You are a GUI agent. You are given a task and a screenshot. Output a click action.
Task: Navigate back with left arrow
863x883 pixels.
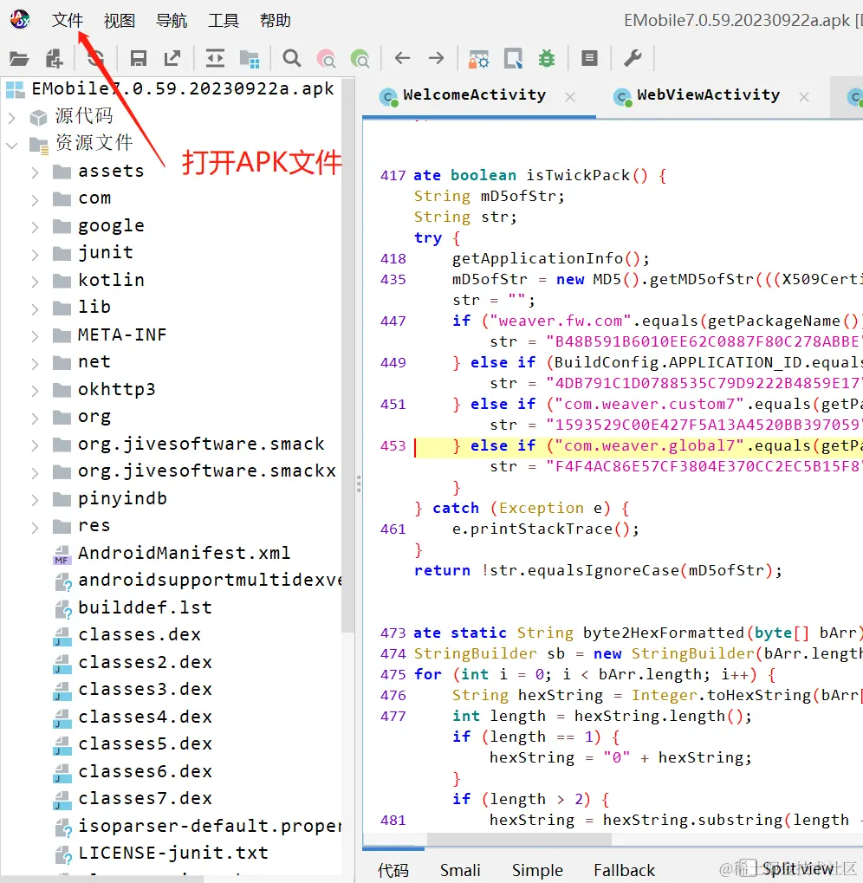point(402,57)
